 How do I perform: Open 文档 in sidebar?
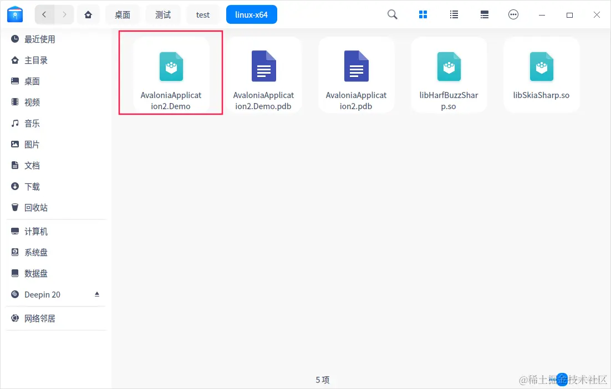(x=56, y=165)
